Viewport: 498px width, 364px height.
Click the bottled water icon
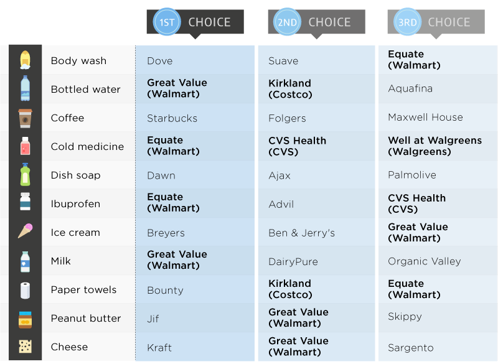pyautogui.click(x=25, y=88)
